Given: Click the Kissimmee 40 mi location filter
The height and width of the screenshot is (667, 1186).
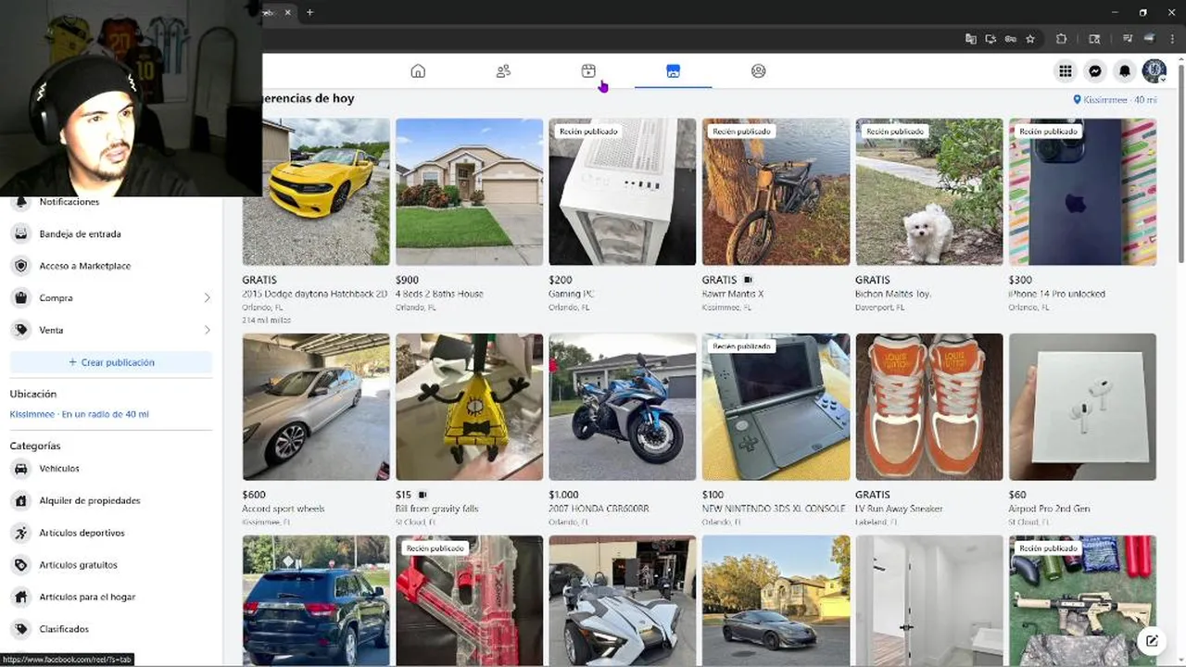Looking at the screenshot, I should 1115,99.
